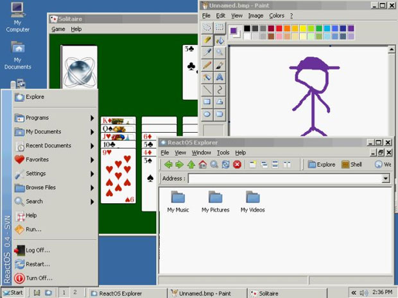Click Turn Off in the Start menu
398x298 pixels.
tap(38, 278)
